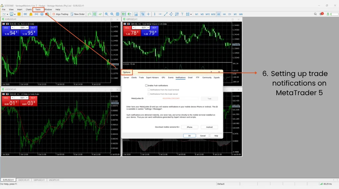Switch to Email tab in Options

click(x=190, y=77)
